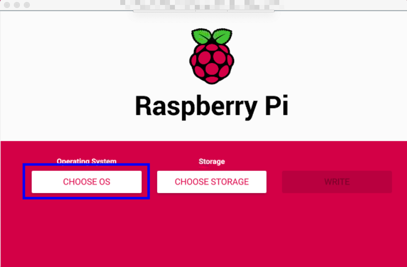Click the Raspberry Pi berry logo
The width and height of the screenshot is (407, 267).
pos(212,56)
